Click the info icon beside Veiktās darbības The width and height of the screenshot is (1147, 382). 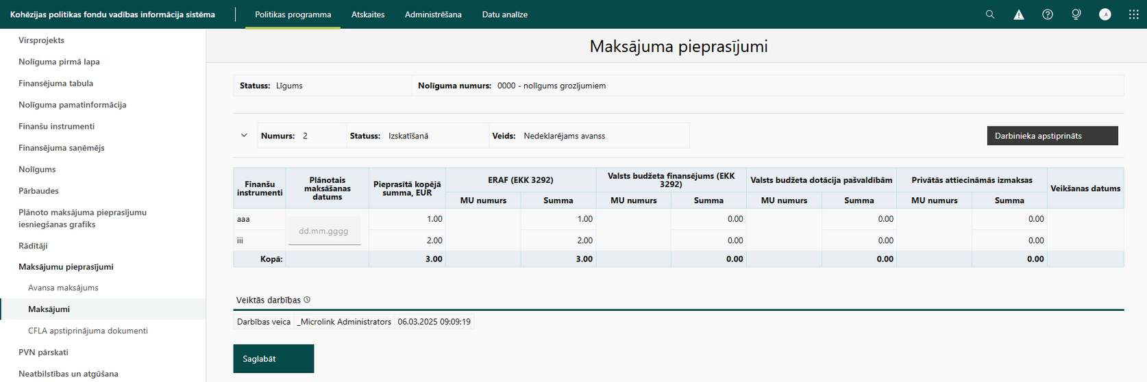click(307, 300)
